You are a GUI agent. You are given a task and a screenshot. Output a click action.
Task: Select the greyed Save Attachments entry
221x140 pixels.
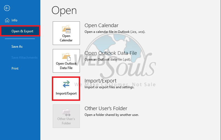tap(24, 58)
